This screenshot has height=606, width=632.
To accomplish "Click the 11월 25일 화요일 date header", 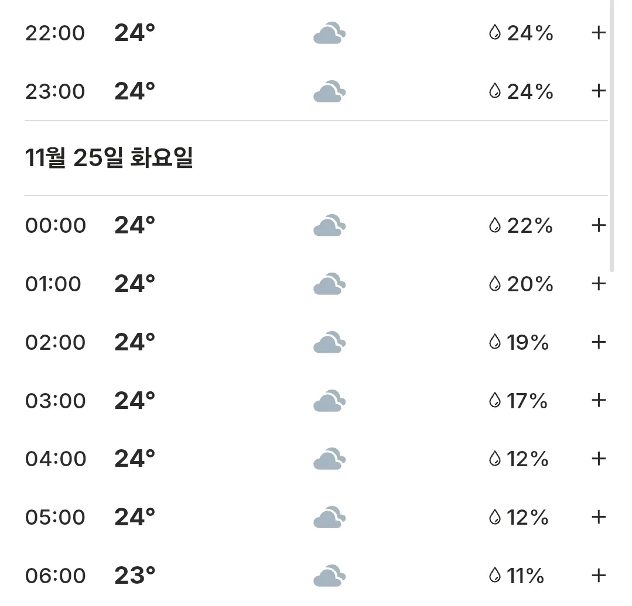I will (109, 157).
